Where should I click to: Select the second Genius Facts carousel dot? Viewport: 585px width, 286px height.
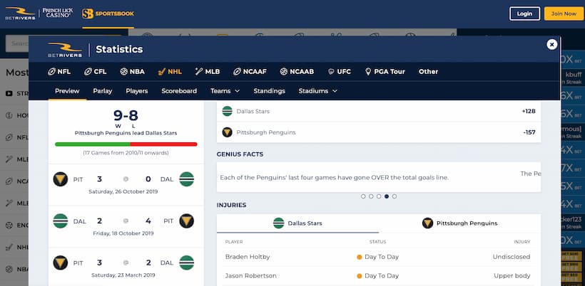371,196
